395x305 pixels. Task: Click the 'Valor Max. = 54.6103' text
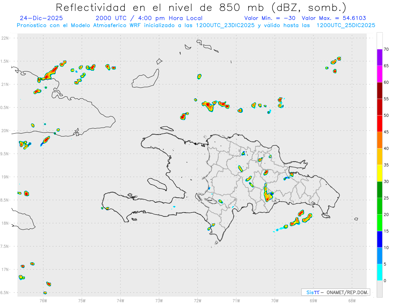(x=334, y=18)
